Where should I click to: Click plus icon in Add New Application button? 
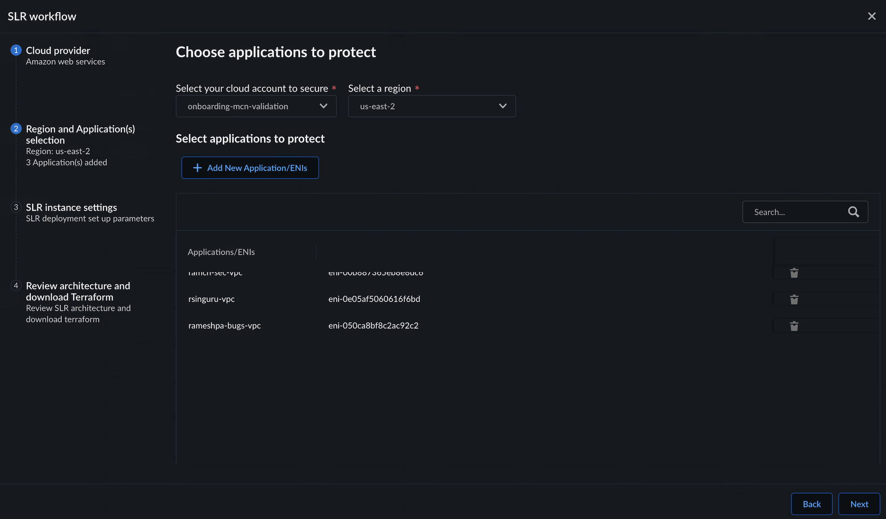[197, 168]
